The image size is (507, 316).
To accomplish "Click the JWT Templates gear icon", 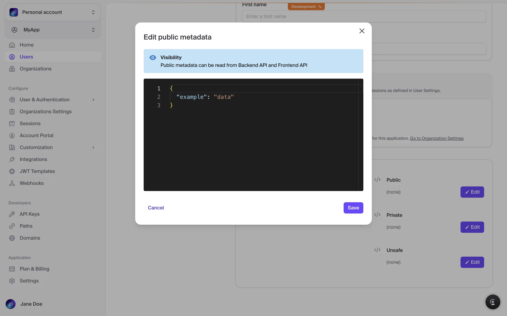I will [12, 171].
